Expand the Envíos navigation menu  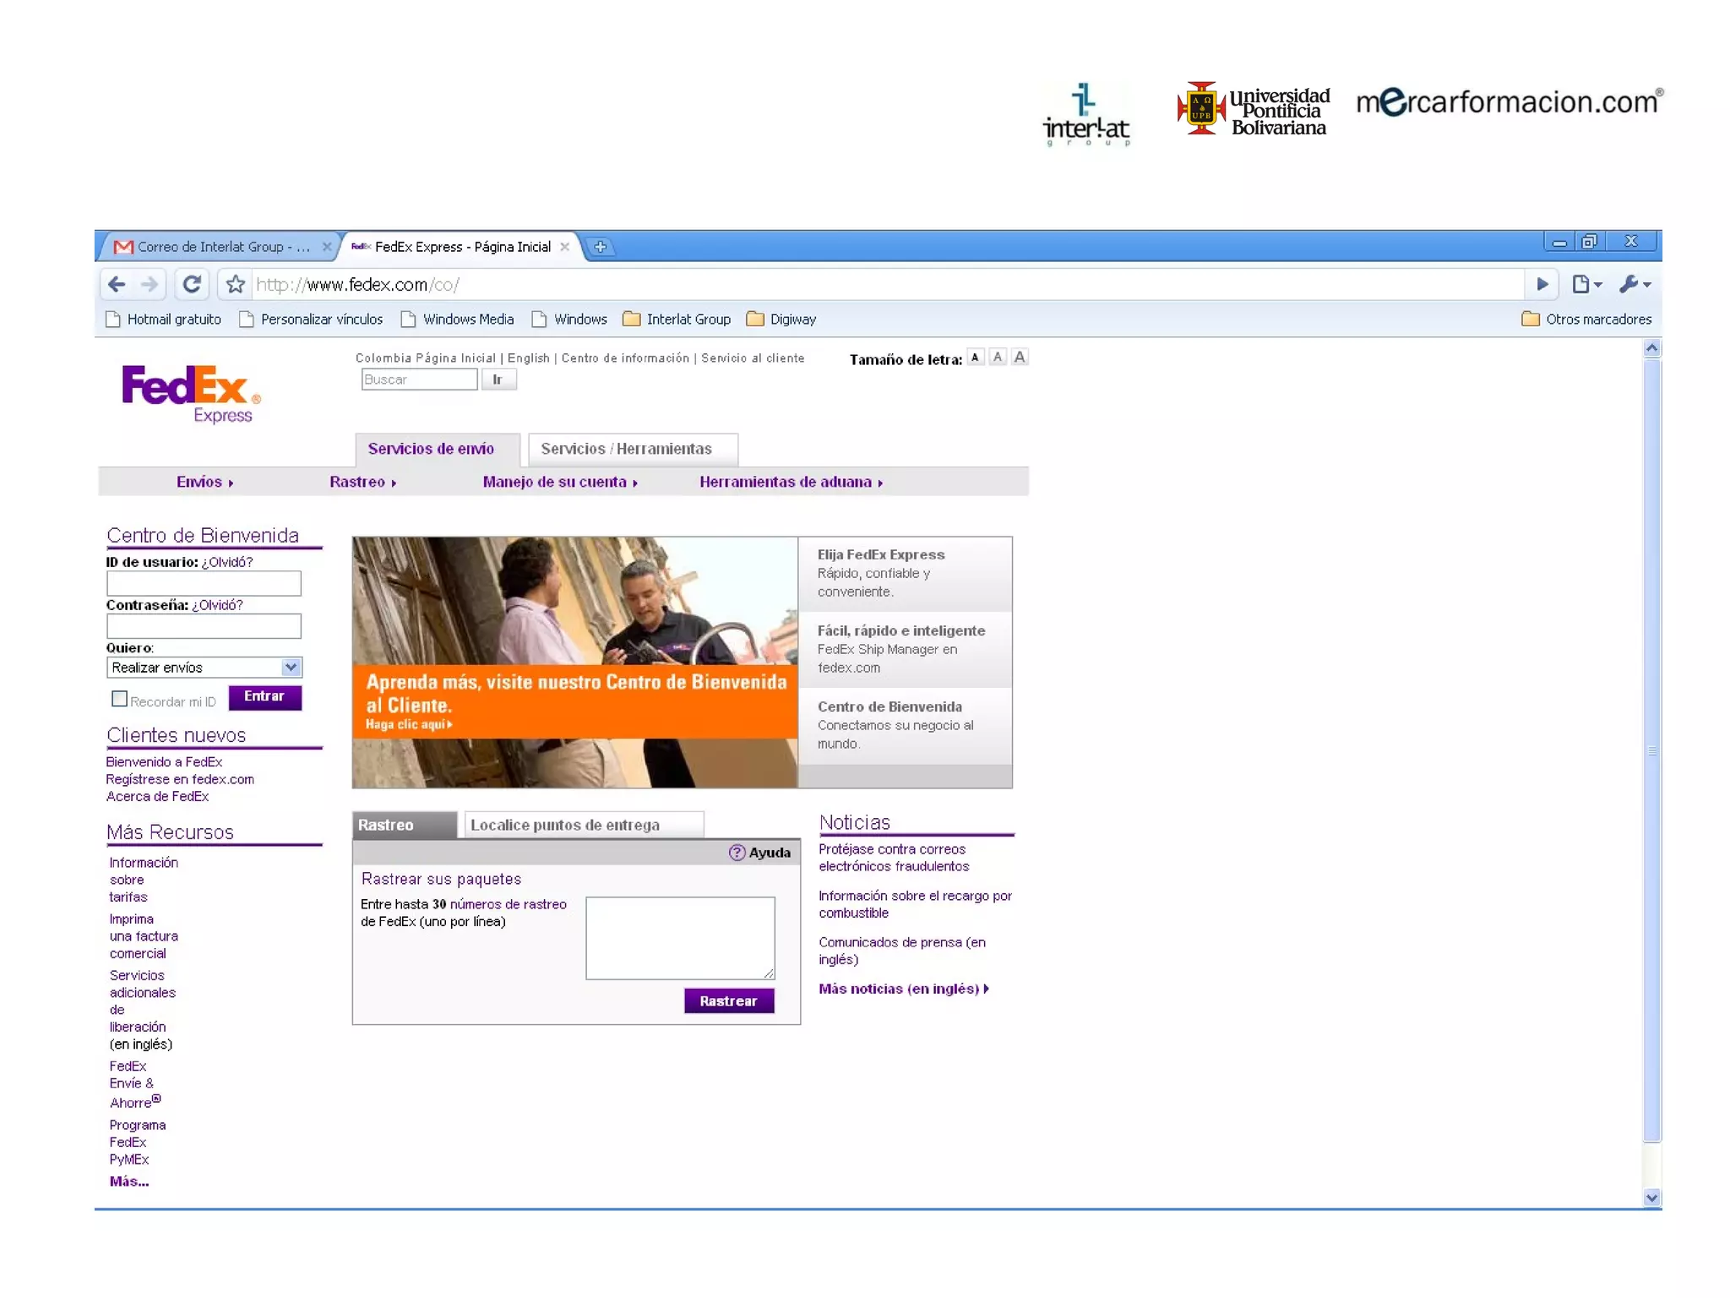point(204,482)
